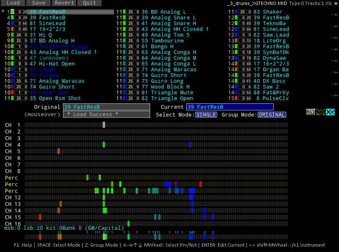Click the green status dot near XG label
The image size is (339, 252).
335,3
